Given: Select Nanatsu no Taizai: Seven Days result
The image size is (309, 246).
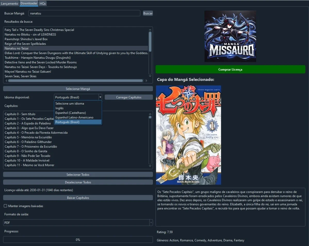Looking at the screenshot, I should 76,67.
